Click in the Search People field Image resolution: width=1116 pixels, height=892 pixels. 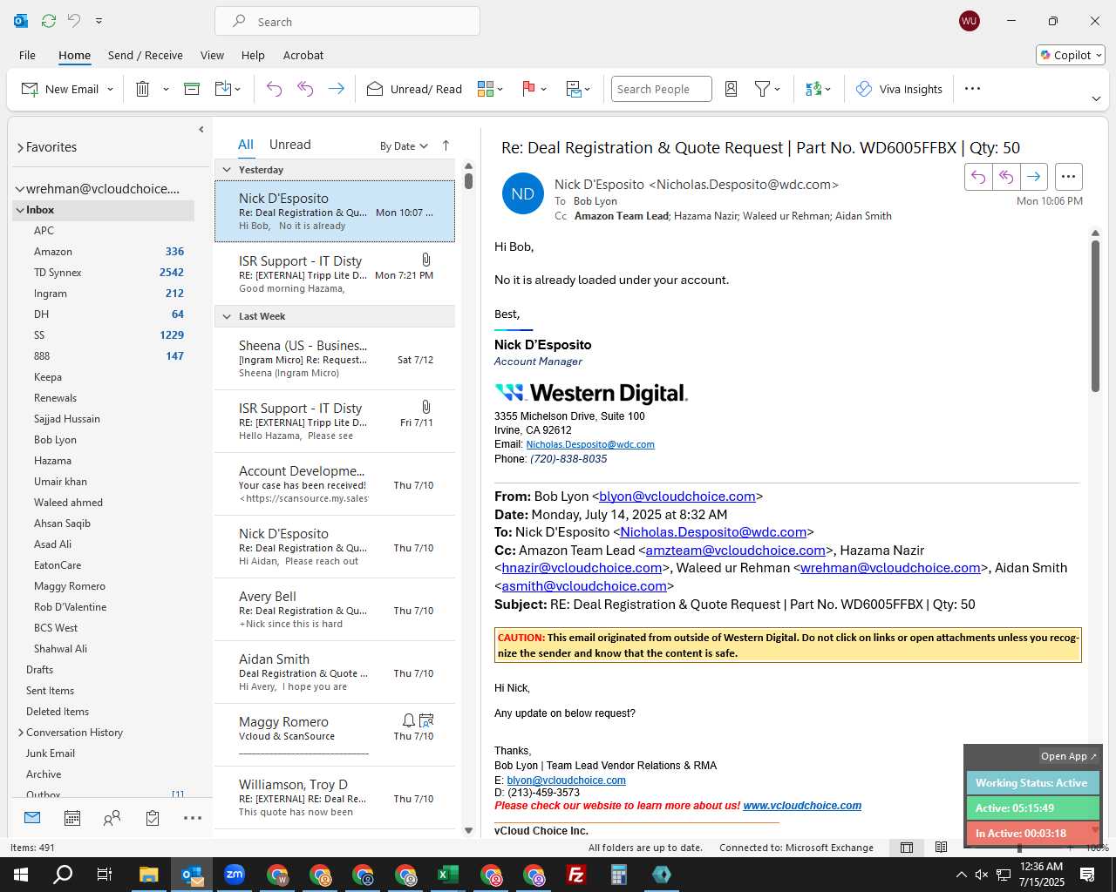coord(661,89)
